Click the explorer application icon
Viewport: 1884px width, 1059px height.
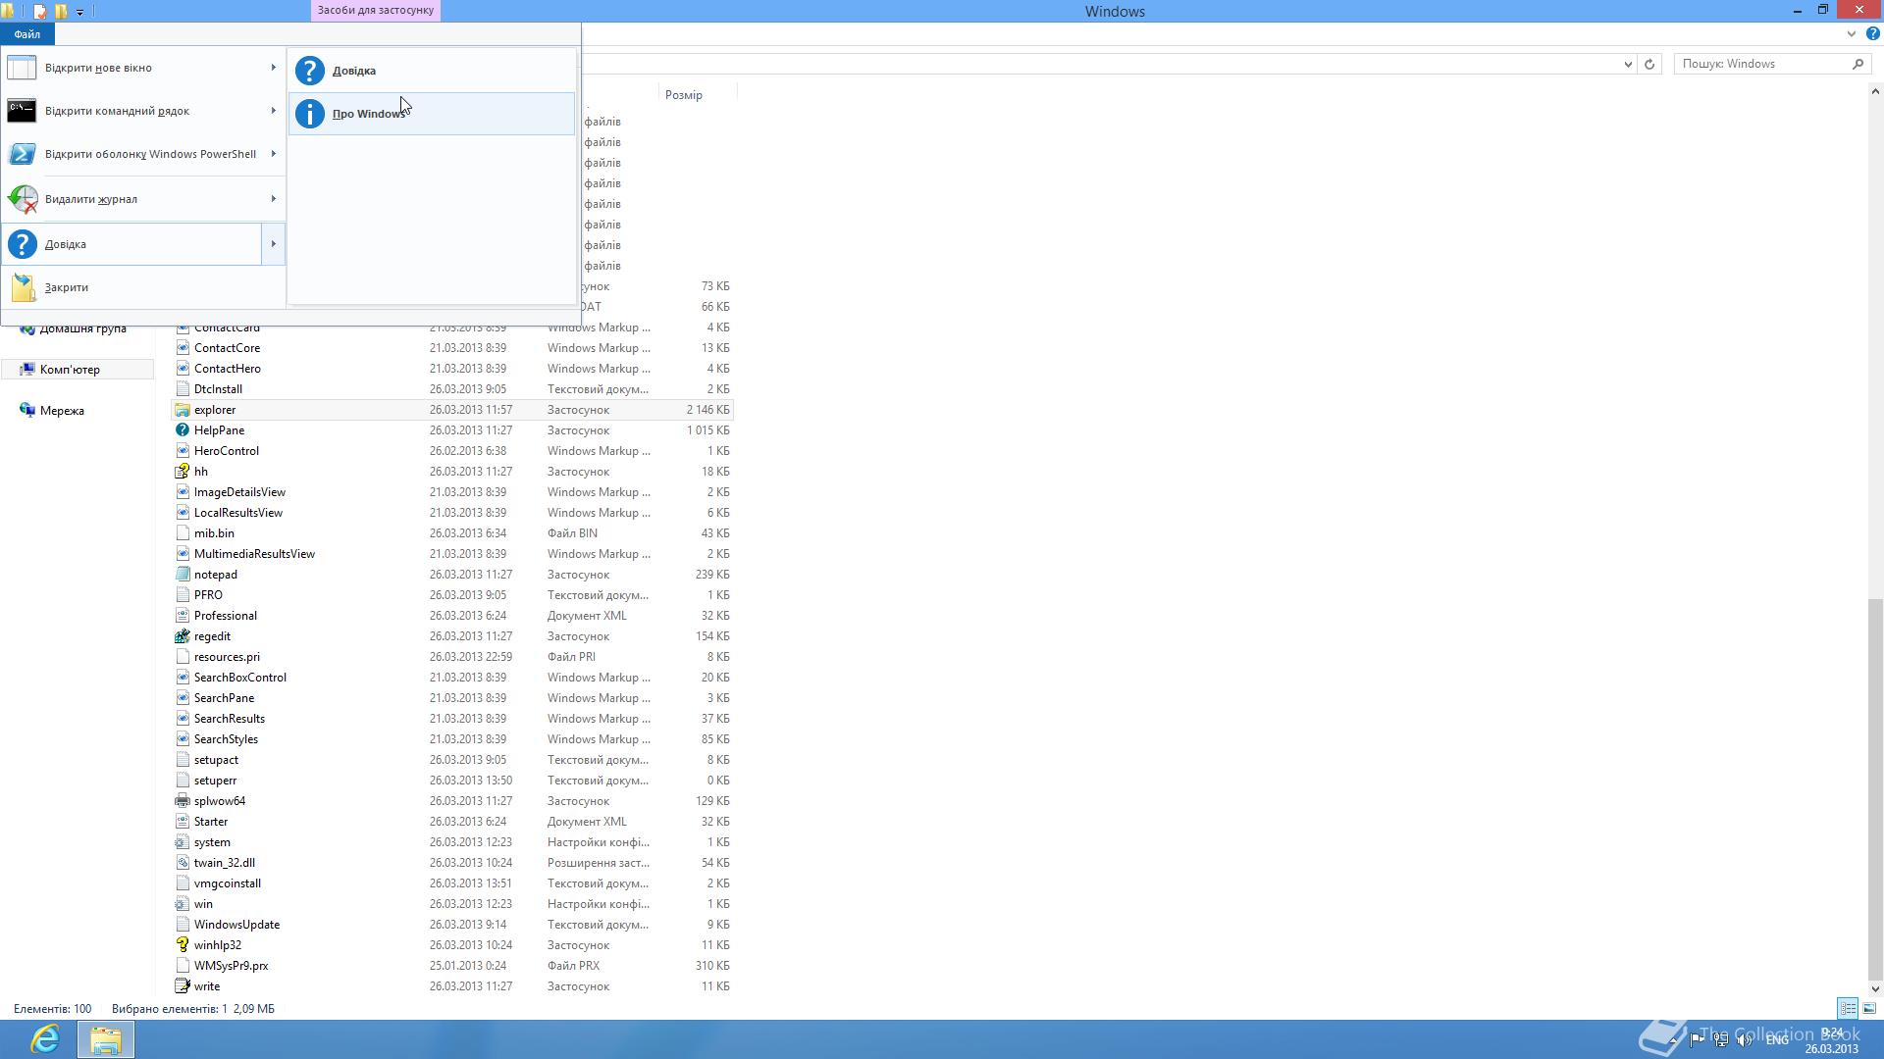coord(182,410)
